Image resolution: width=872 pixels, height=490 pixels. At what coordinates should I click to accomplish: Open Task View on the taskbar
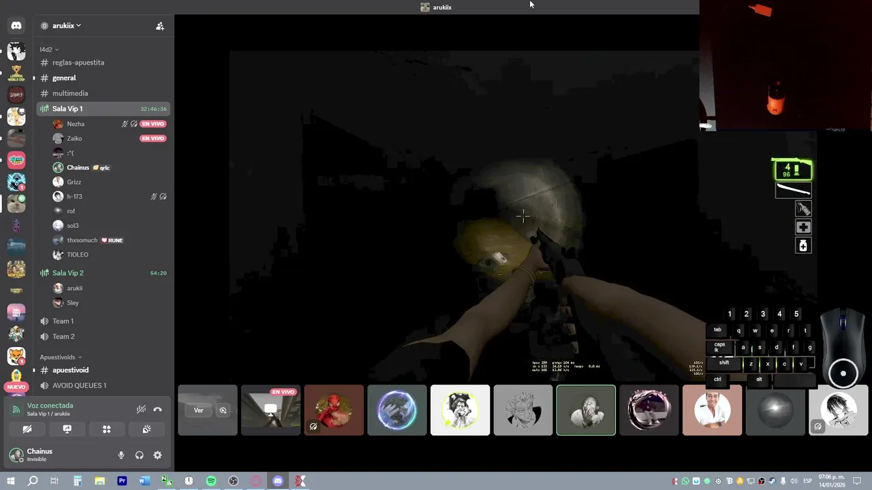click(x=54, y=481)
